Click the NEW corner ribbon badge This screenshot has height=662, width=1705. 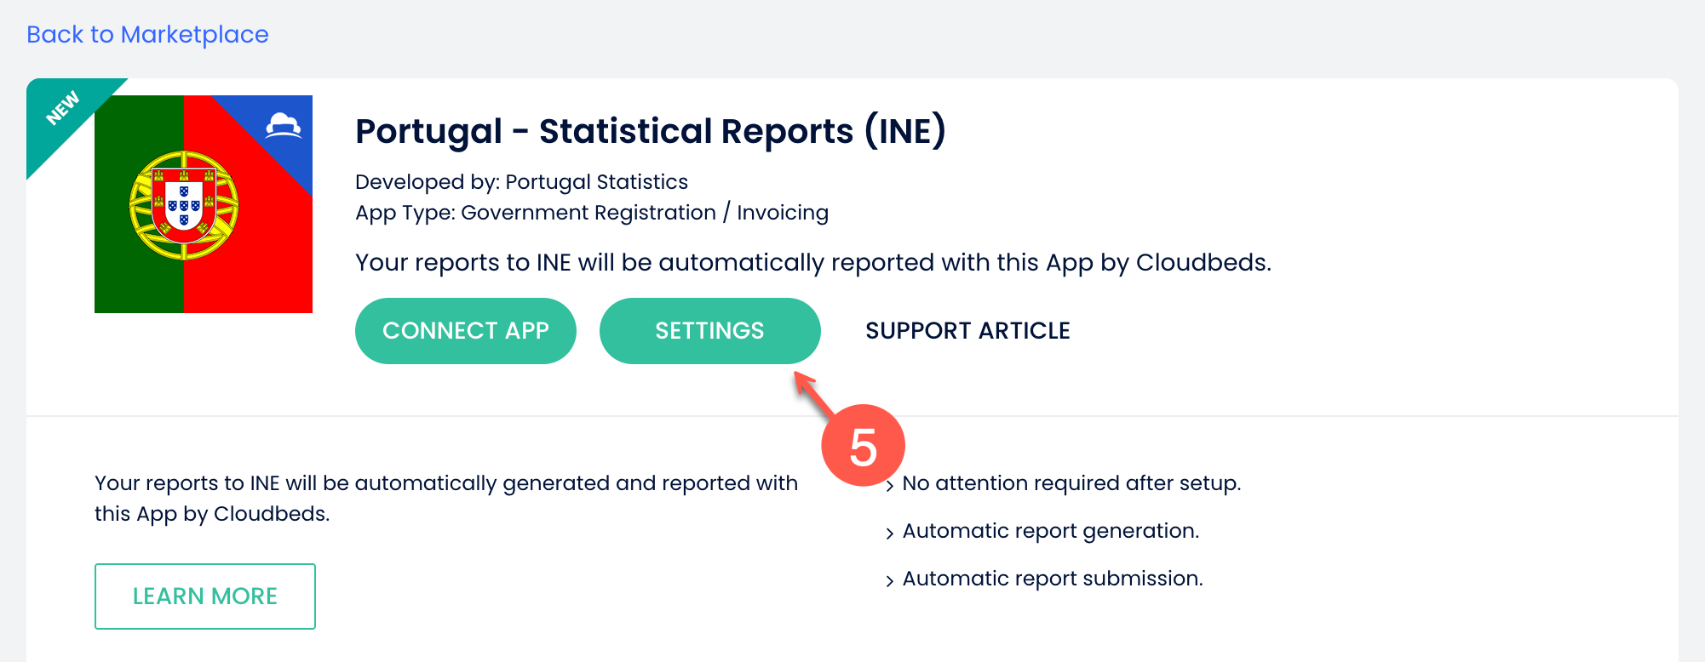point(63,109)
